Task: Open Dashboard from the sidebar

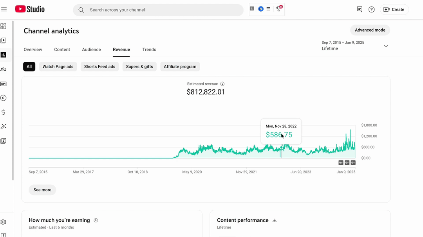Action: [x=3, y=26]
